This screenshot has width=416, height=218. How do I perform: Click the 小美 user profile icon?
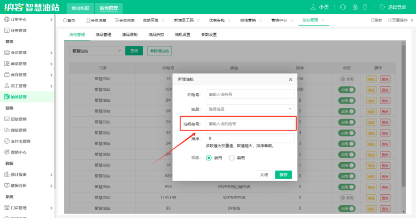pos(313,7)
